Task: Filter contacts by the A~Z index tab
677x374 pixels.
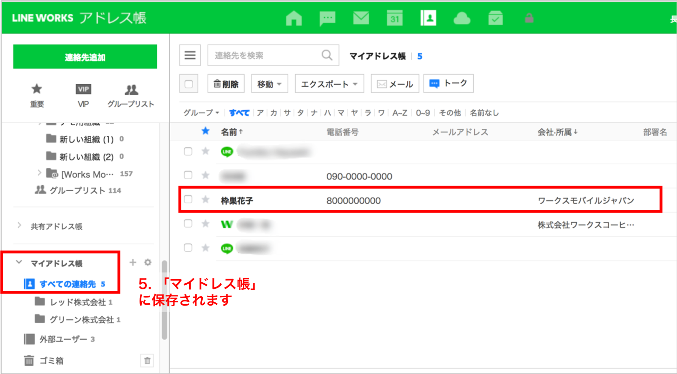Action: tap(400, 113)
